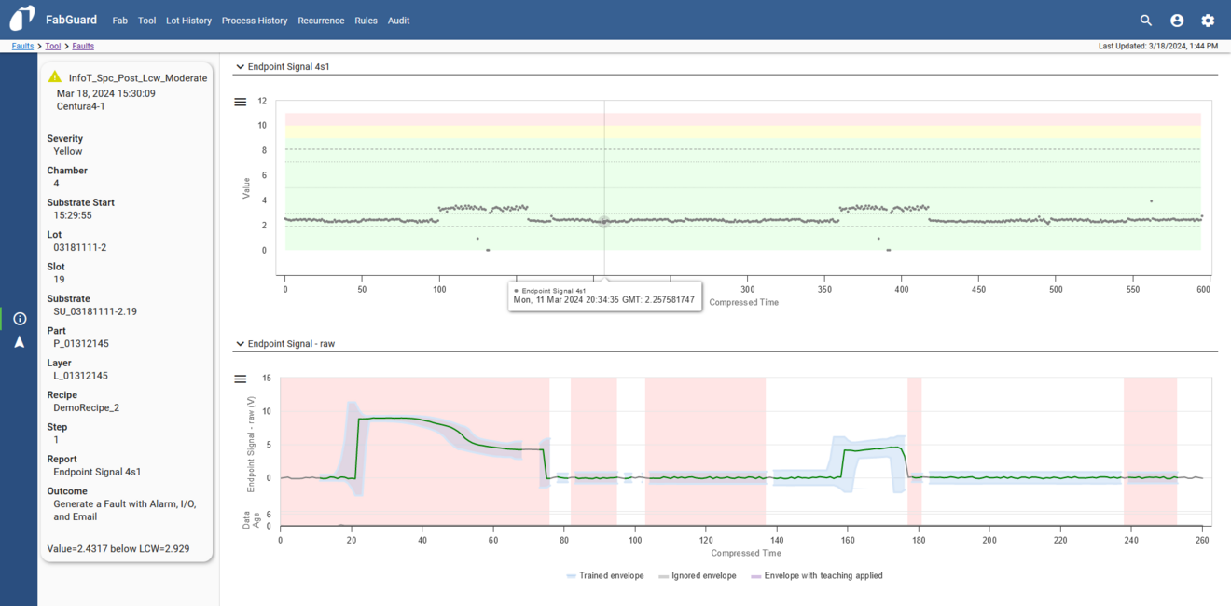Open the settings gear icon
This screenshot has width=1231, height=606.
[x=1207, y=19]
